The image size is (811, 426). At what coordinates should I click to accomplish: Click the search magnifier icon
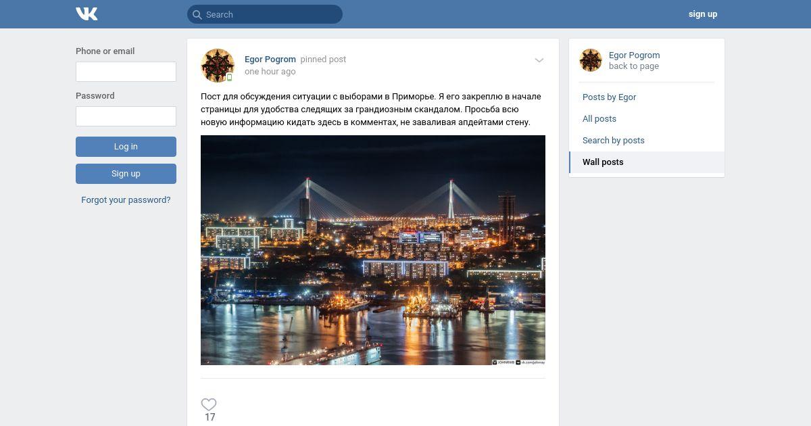click(197, 14)
